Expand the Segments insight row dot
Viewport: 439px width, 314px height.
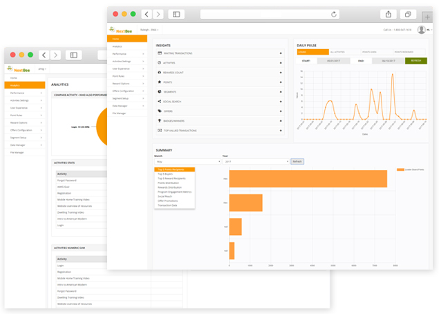(x=281, y=92)
